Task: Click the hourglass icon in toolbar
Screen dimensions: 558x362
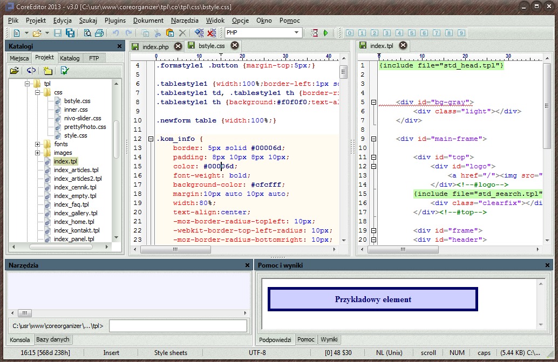Action: click(x=314, y=33)
